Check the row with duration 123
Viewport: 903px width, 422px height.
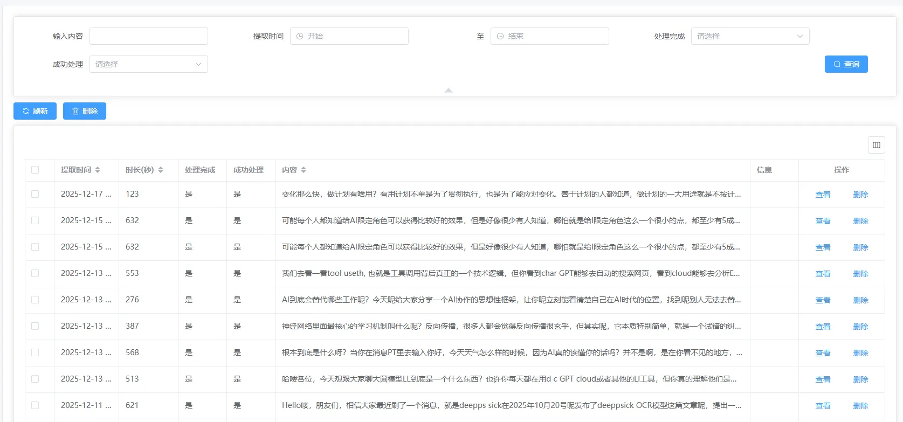(x=35, y=194)
